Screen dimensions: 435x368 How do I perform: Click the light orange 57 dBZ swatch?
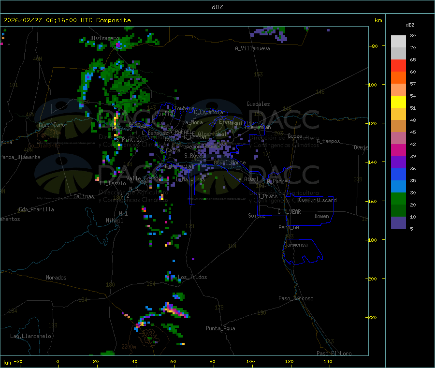coord(398,89)
